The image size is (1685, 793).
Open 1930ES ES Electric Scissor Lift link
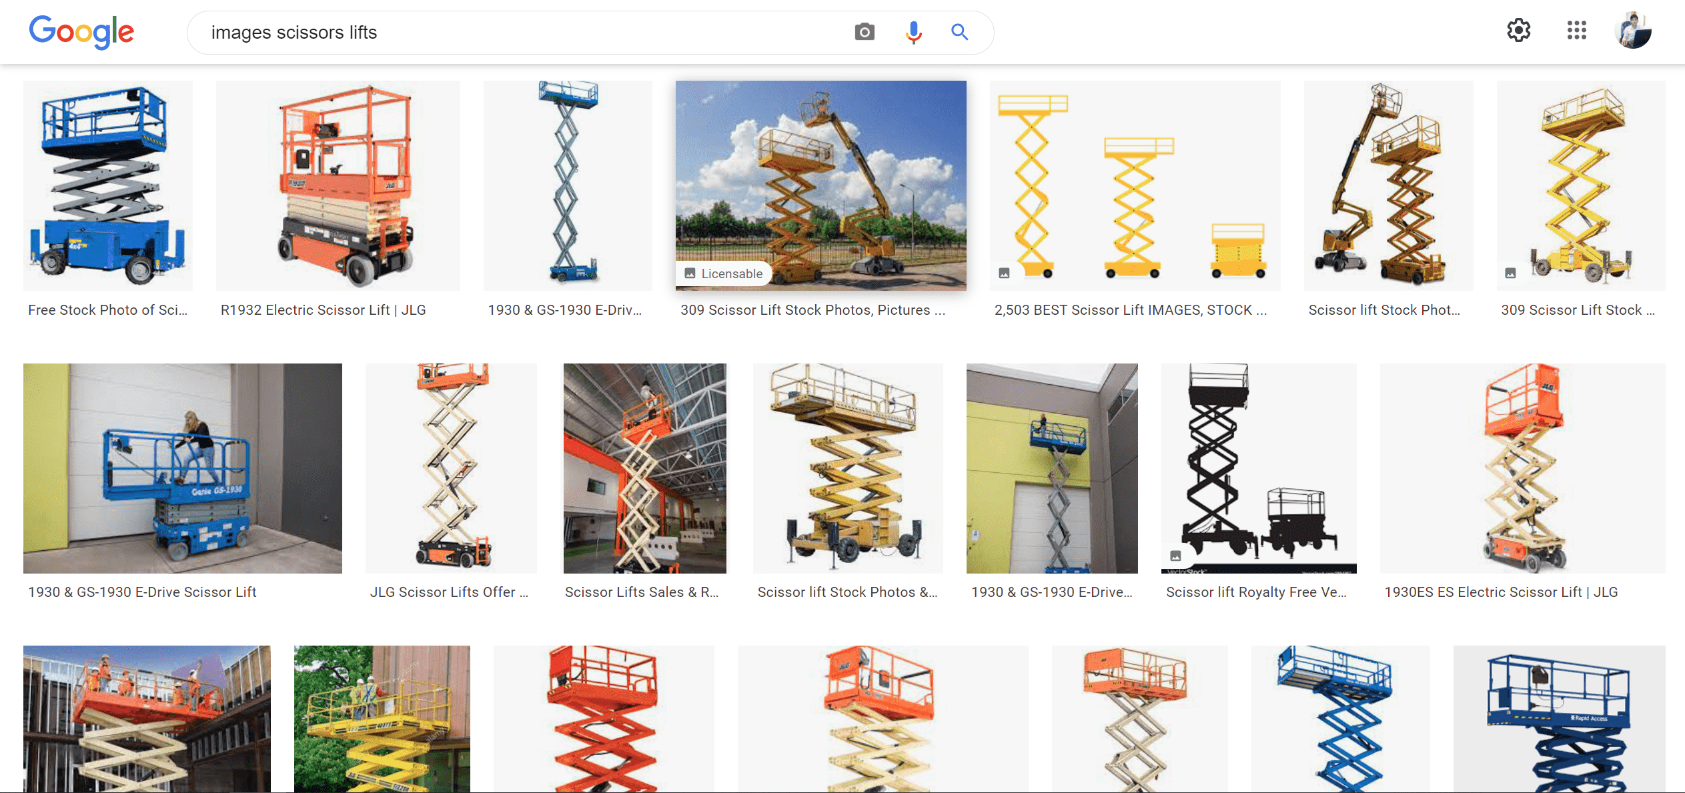[x=1500, y=592]
